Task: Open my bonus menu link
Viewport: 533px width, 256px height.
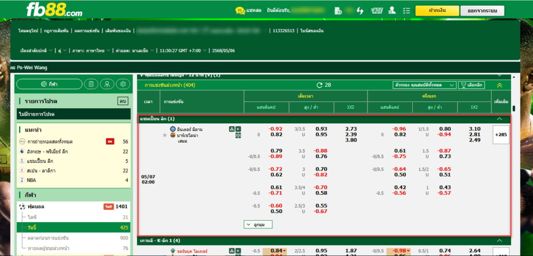Action: (312, 31)
